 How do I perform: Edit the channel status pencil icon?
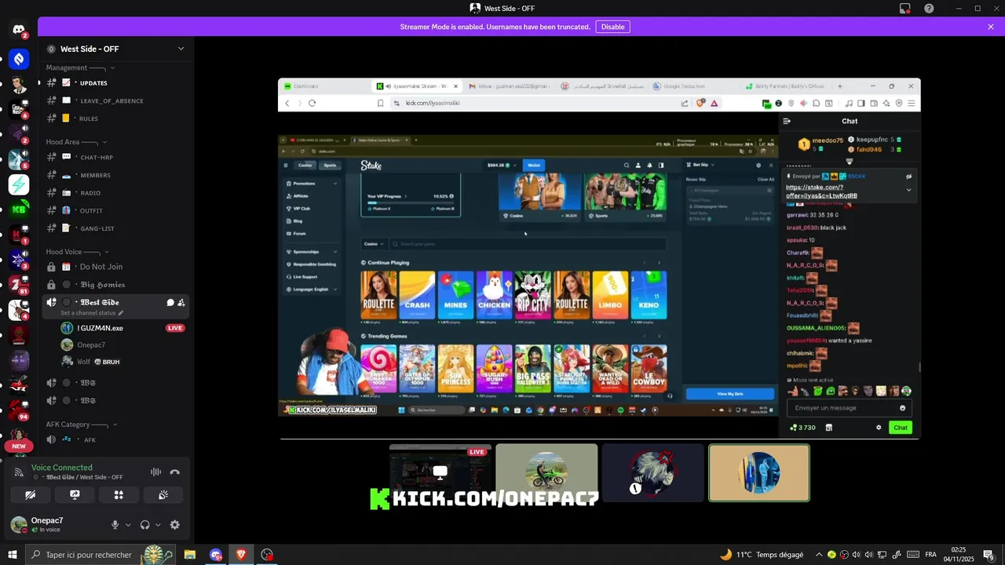coord(121,313)
